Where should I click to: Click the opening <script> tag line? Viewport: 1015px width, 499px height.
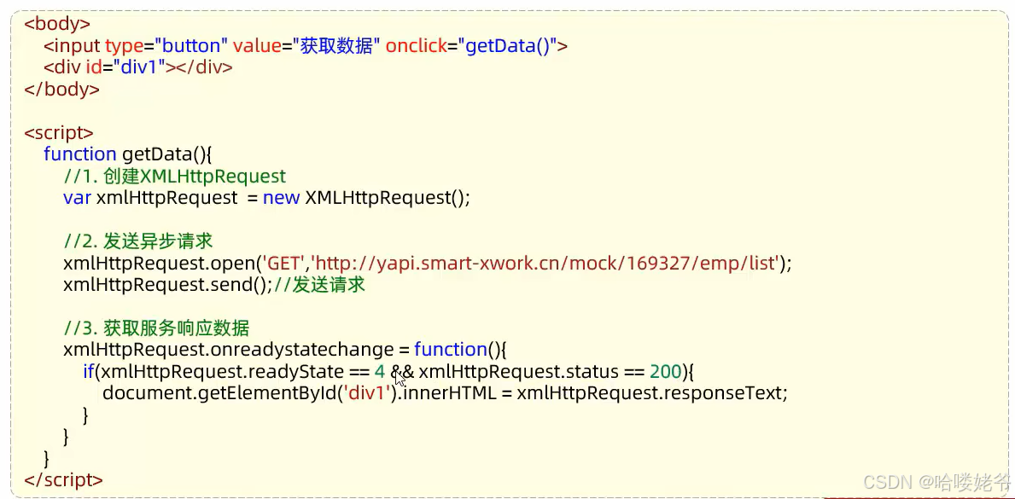pos(59,133)
